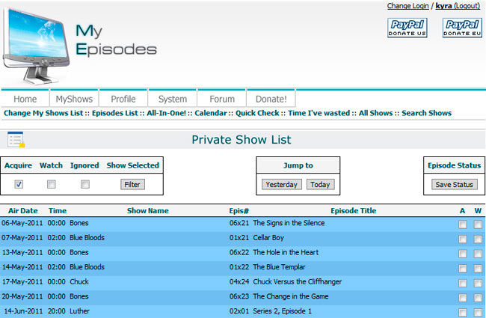Click the Episode Status label
This screenshot has height=318, width=486.
(455, 165)
